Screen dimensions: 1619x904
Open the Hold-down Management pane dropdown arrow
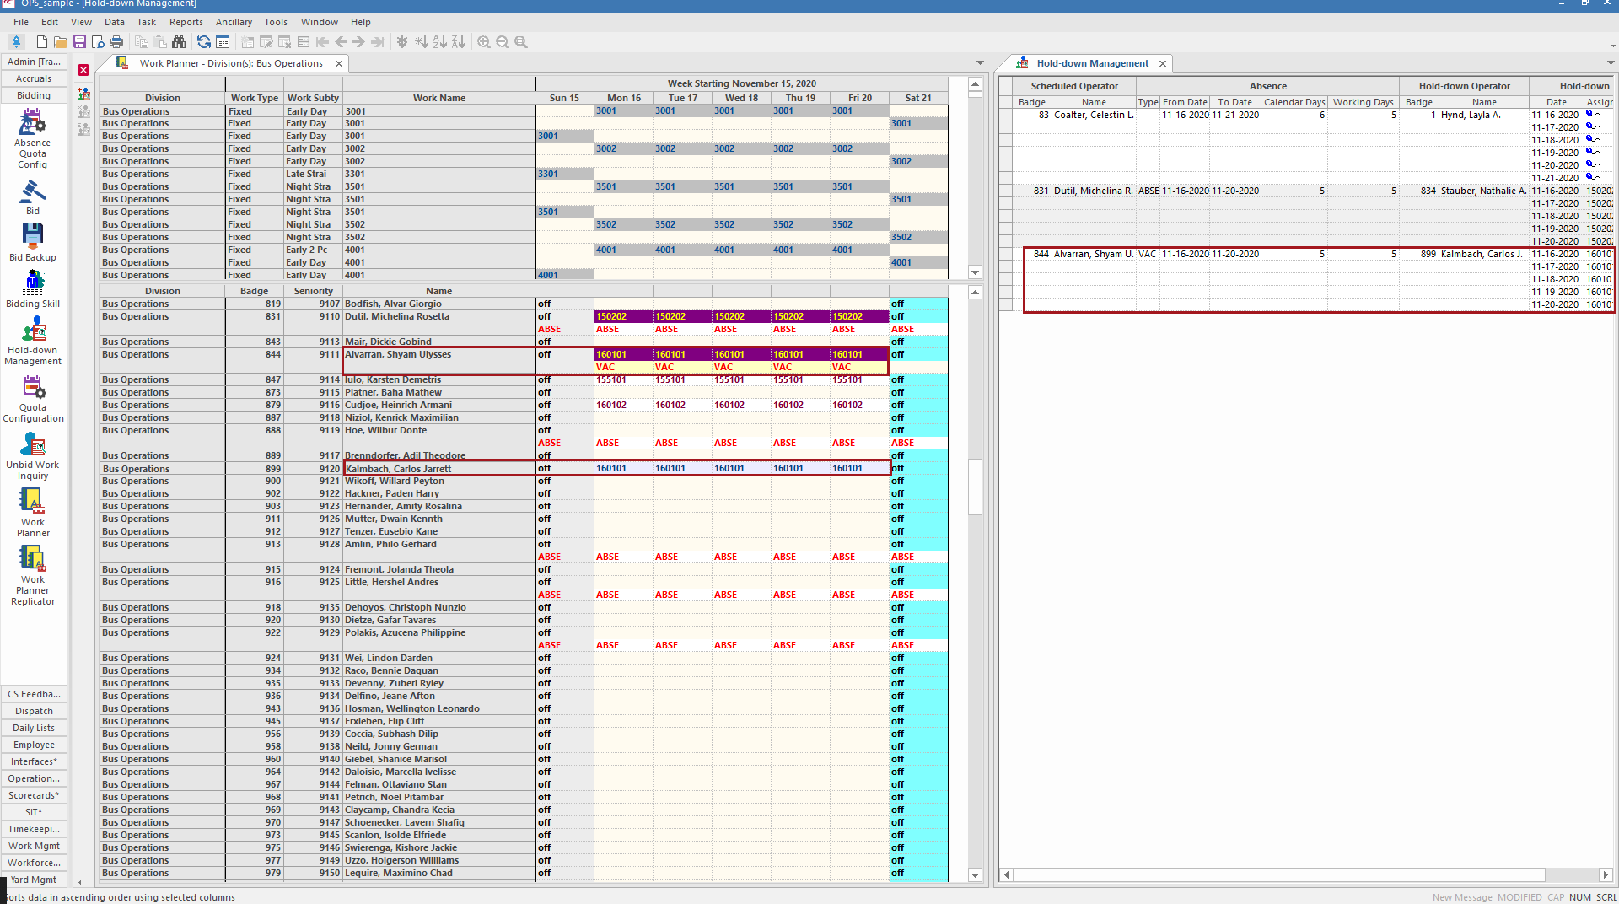(1609, 62)
